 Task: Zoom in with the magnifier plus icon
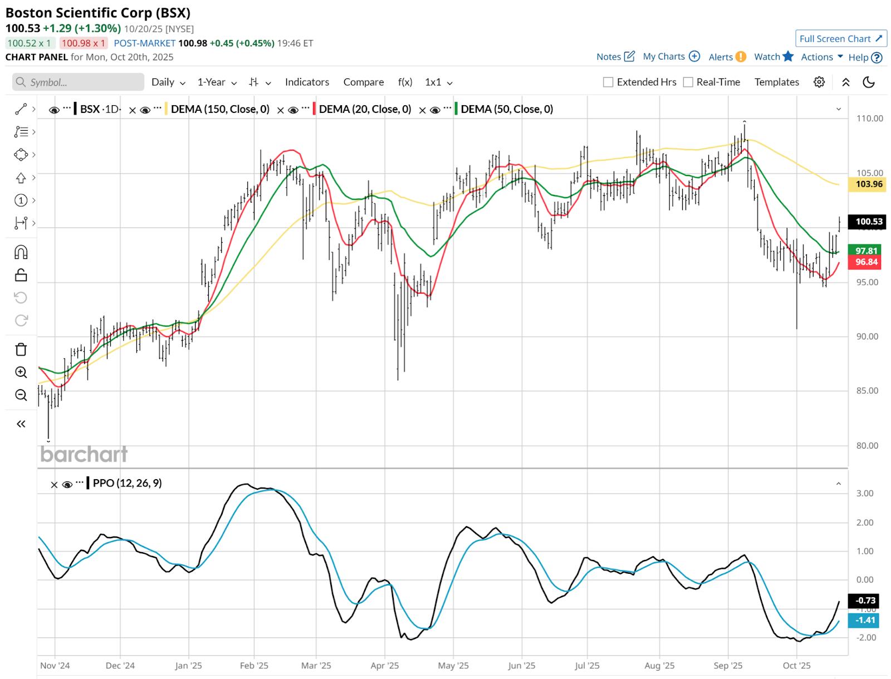[21, 372]
